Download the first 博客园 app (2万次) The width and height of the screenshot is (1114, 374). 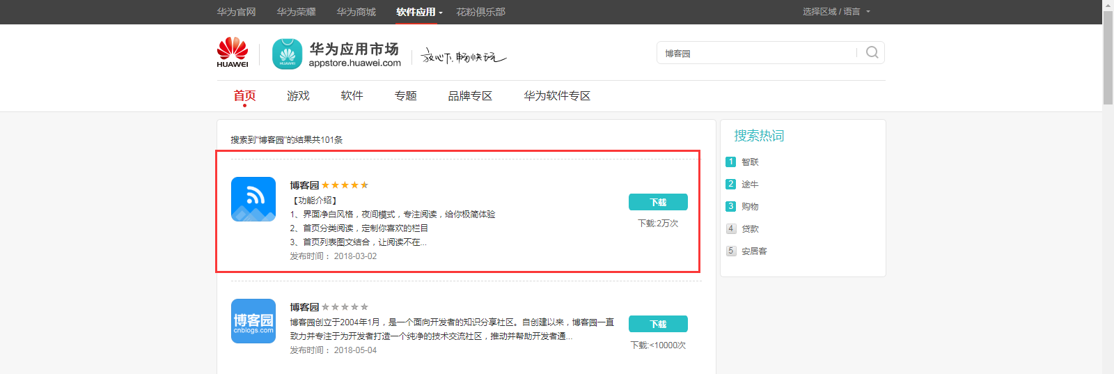point(658,202)
